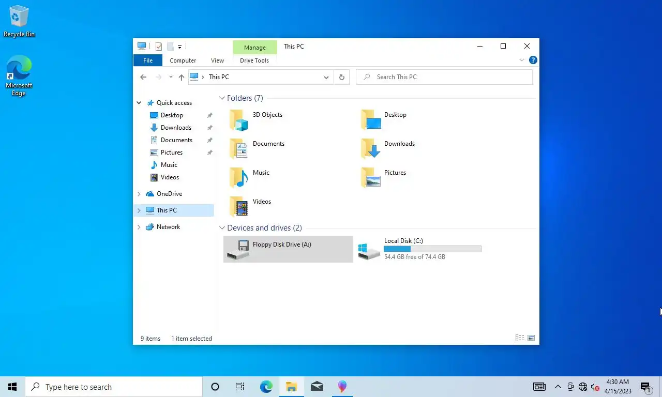Open the Mail app from taskbar
This screenshot has width=662, height=397.
click(x=317, y=387)
